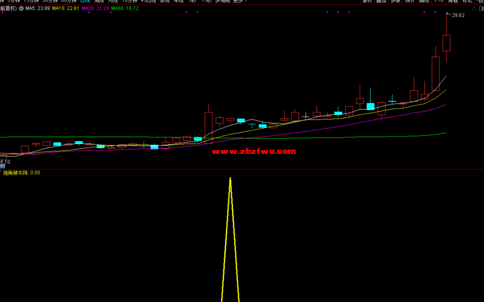Click the 统计 toolbar button
484x302 pixels.
pyautogui.click(x=409, y=1)
